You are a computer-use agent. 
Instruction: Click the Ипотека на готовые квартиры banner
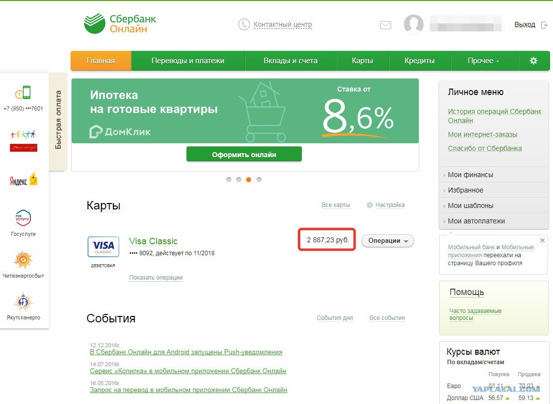coord(245,111)
